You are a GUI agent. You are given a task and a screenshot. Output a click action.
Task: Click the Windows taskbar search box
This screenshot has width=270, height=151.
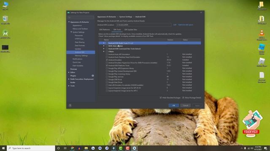[31, 148]
